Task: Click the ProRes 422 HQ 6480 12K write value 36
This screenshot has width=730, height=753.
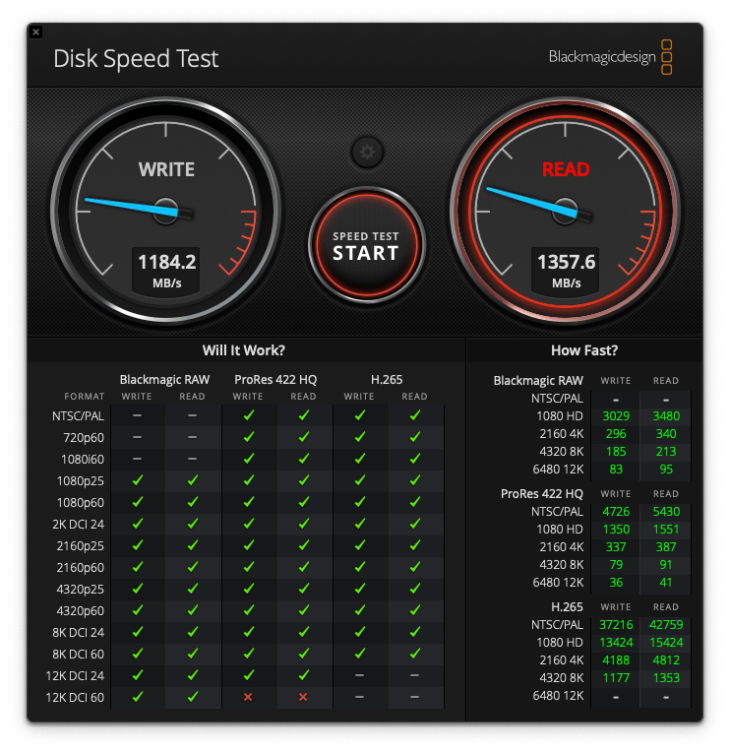Action: (x=616, y=582)
